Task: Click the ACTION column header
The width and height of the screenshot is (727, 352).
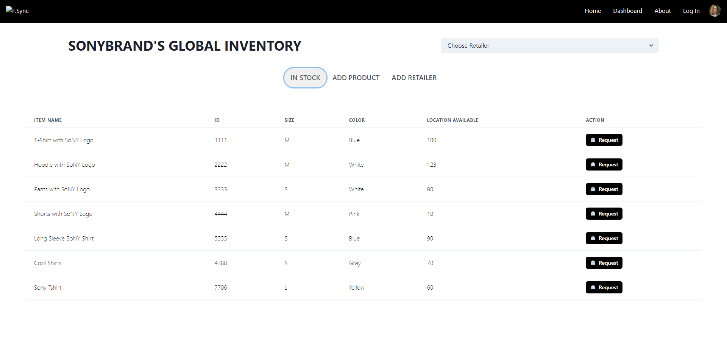Action: 595,120
